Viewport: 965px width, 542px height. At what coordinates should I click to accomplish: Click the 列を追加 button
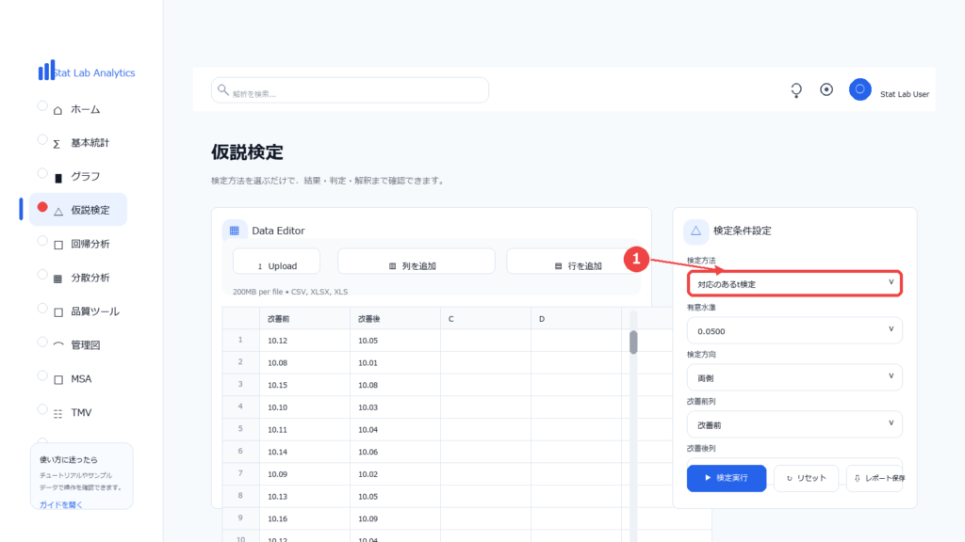(x=416, y=262)
